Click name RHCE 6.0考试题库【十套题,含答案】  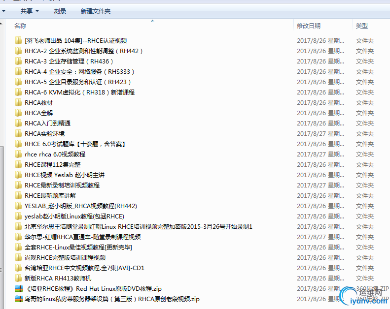[x=75, y=144]
